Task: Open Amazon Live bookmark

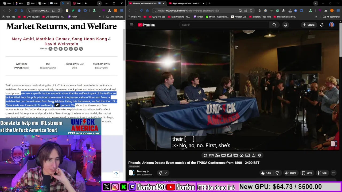Action: (239, 17)
